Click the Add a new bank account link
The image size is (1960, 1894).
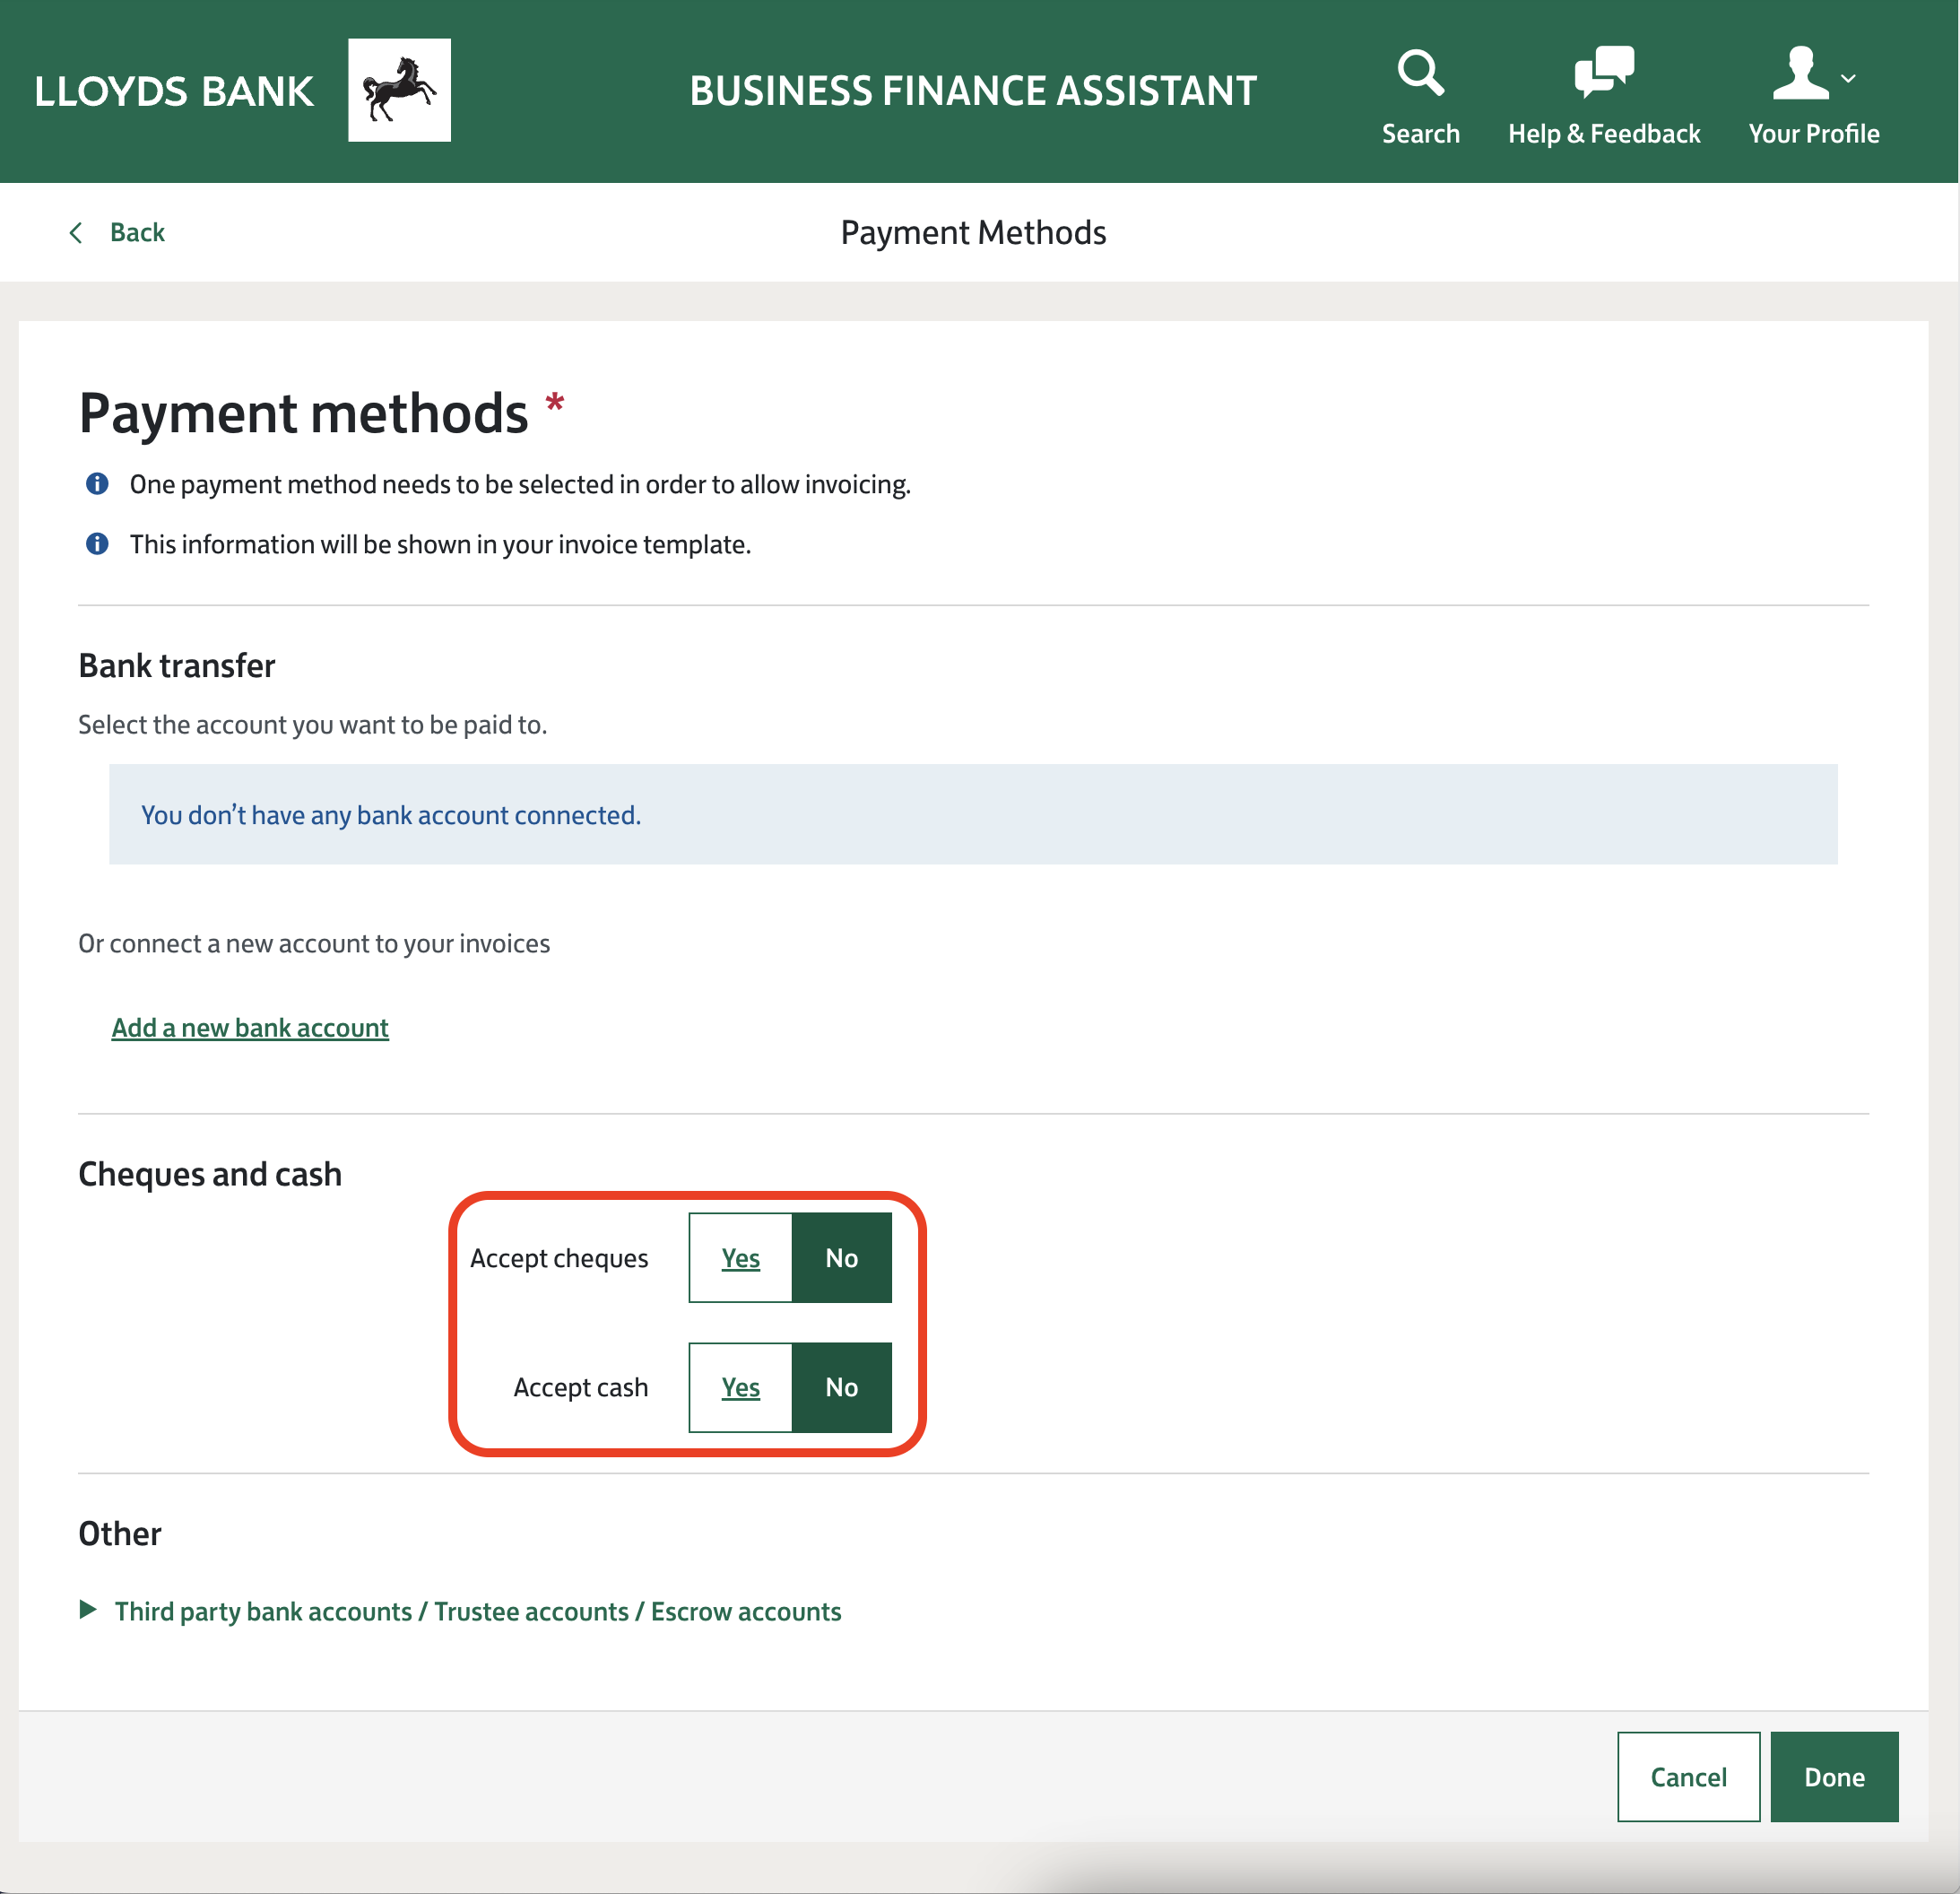[250, 1028]
